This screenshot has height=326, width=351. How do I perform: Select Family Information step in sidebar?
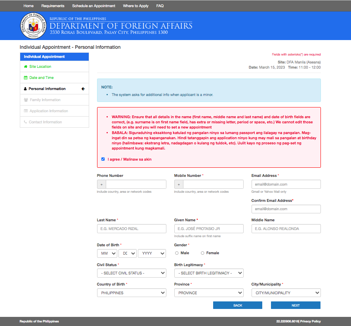[x=54, y=100]
